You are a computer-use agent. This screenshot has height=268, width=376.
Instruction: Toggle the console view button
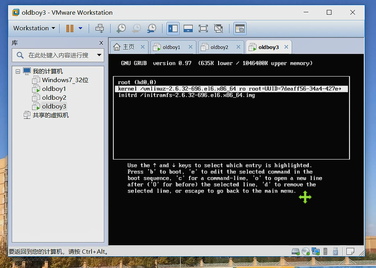[240, 28]
